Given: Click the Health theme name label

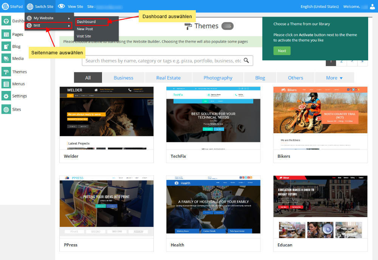Looking at the screenshot, I should [177, 245].
